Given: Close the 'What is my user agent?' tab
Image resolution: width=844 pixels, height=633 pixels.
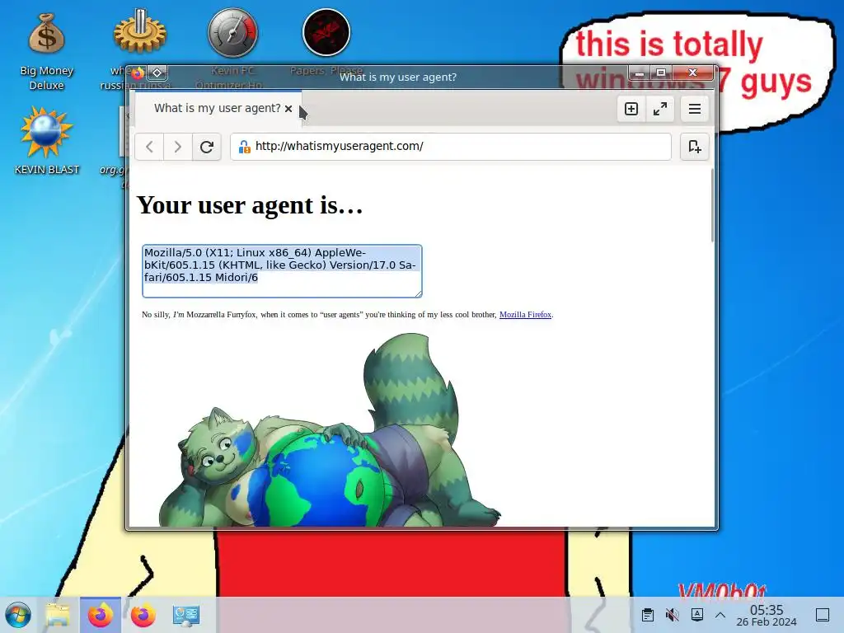Looking at the screenshot, I should [x=288, y=109].
